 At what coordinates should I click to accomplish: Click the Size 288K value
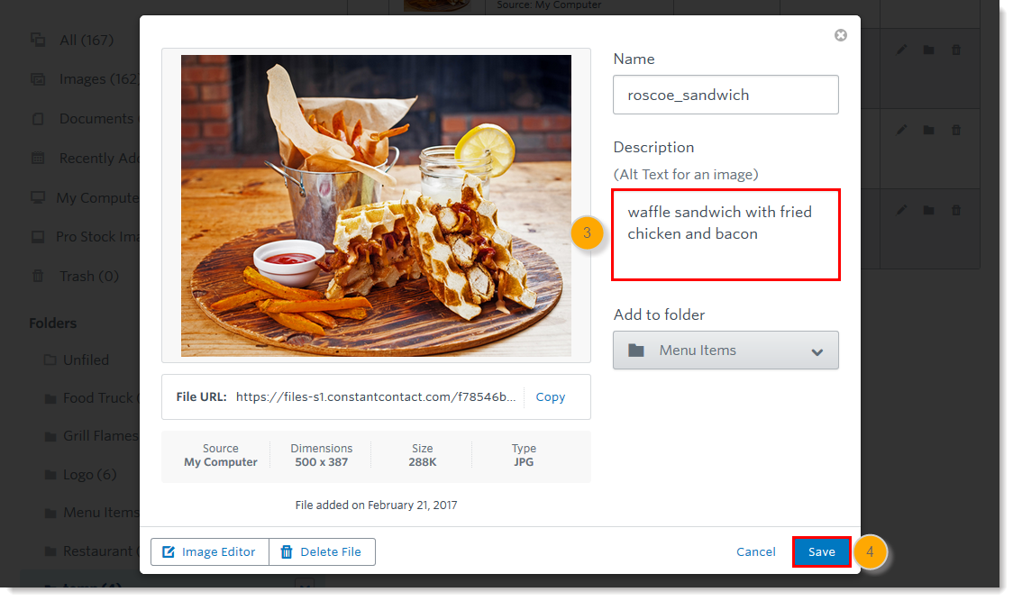click(x=422, y=462)
